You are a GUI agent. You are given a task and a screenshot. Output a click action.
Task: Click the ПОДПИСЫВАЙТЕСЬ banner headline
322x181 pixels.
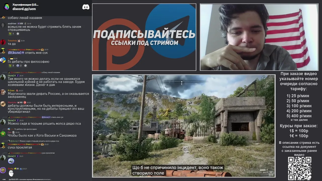coord(144,34)
